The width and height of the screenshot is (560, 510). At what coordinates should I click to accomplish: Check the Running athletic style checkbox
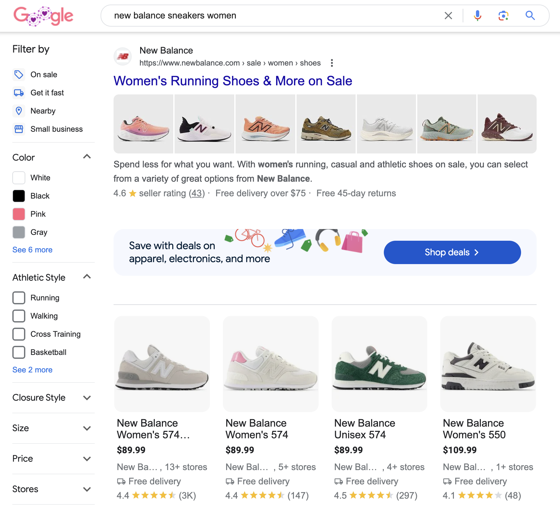coord(19,298)
